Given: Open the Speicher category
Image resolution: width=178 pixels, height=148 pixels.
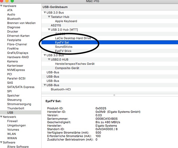Looking at the screenshot, I should (x=13, y=95).
